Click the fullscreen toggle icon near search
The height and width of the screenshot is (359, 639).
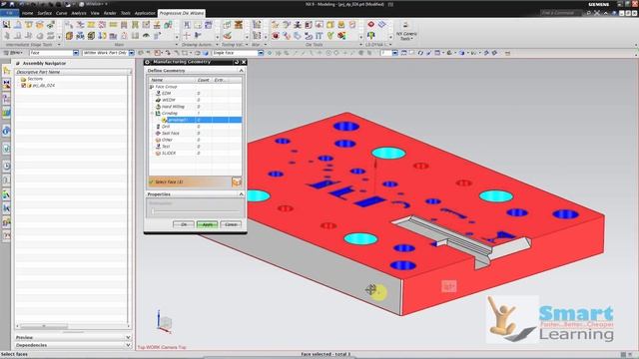[x=597, y=13]
